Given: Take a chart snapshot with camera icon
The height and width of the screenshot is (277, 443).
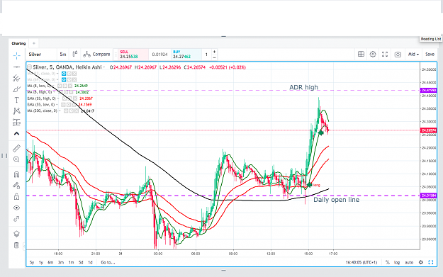Looking at the screenshot, I should click(398, 55).
